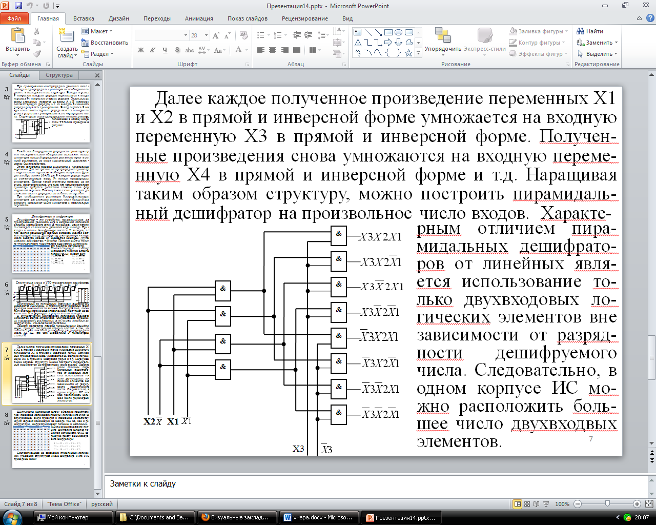Click the zoom in plus button
The height and width of the screenshot is (525, 656).
(637, 504)
